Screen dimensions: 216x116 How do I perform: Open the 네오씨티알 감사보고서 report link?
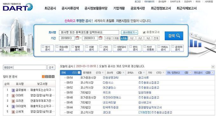145,103
